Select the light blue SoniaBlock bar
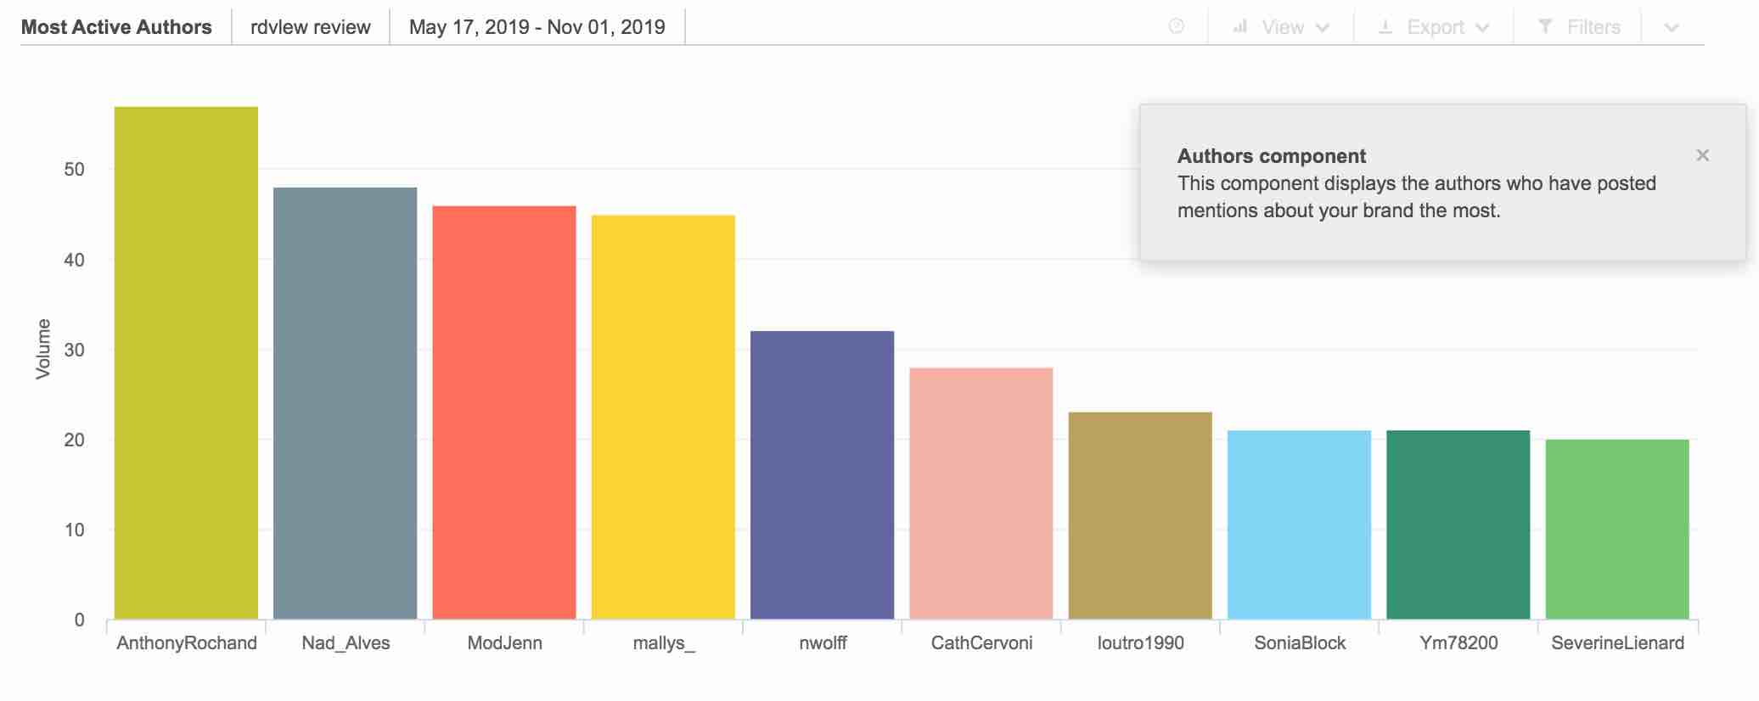 1299,524
